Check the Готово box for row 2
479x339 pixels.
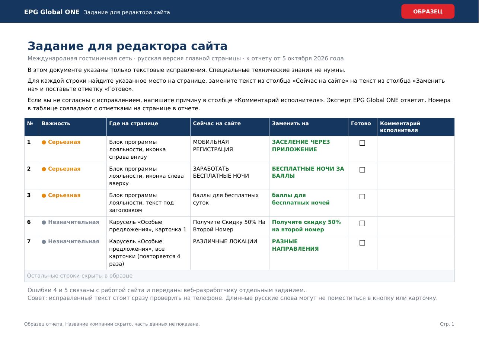[x=362, y=169]
